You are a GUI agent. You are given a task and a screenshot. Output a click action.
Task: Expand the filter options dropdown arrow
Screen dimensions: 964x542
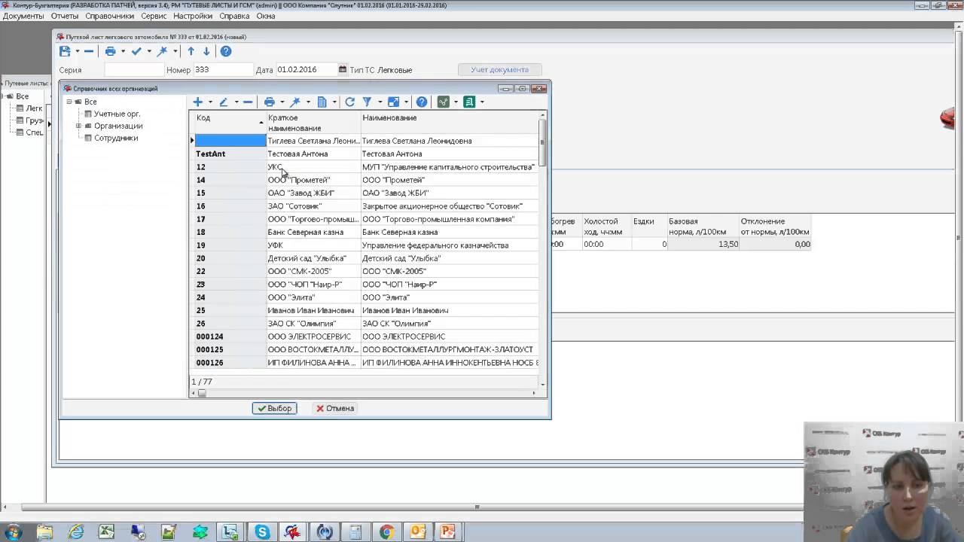tap(380, 102)
